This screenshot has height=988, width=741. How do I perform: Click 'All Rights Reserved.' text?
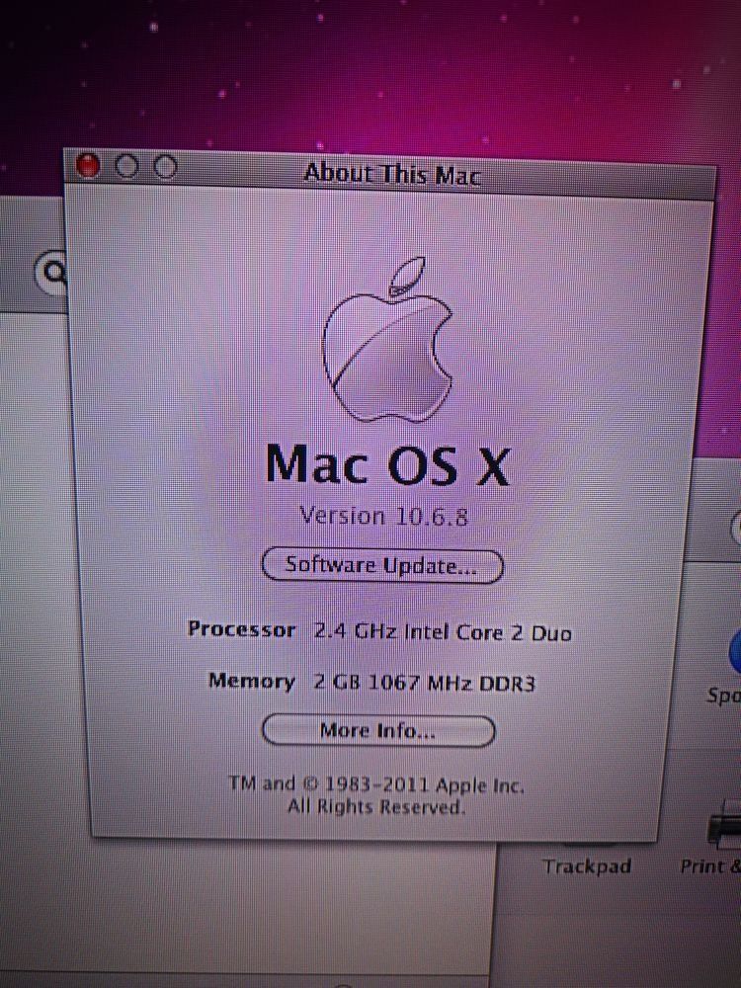coord(376,806)
